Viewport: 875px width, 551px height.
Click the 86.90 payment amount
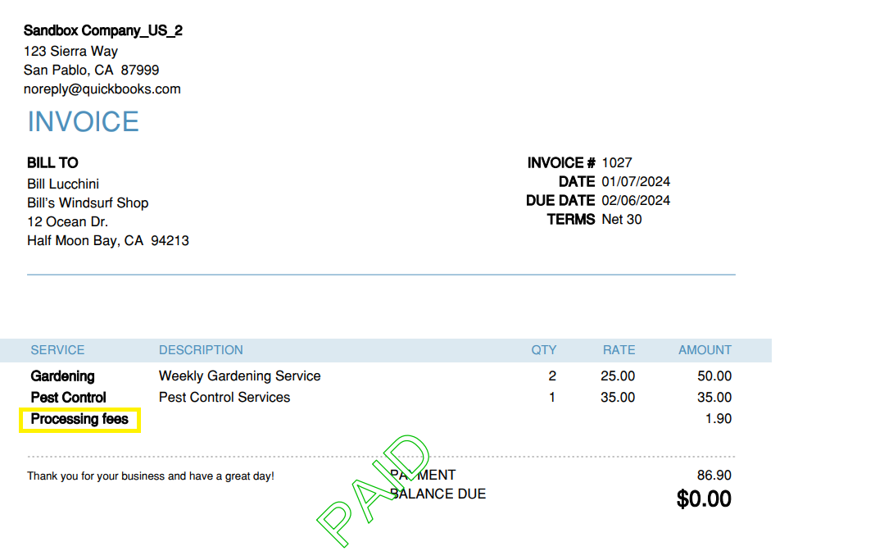tap(714, 476)
